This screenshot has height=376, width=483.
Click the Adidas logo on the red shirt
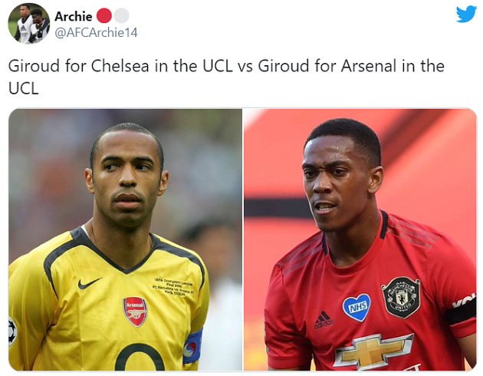(323, 318)
